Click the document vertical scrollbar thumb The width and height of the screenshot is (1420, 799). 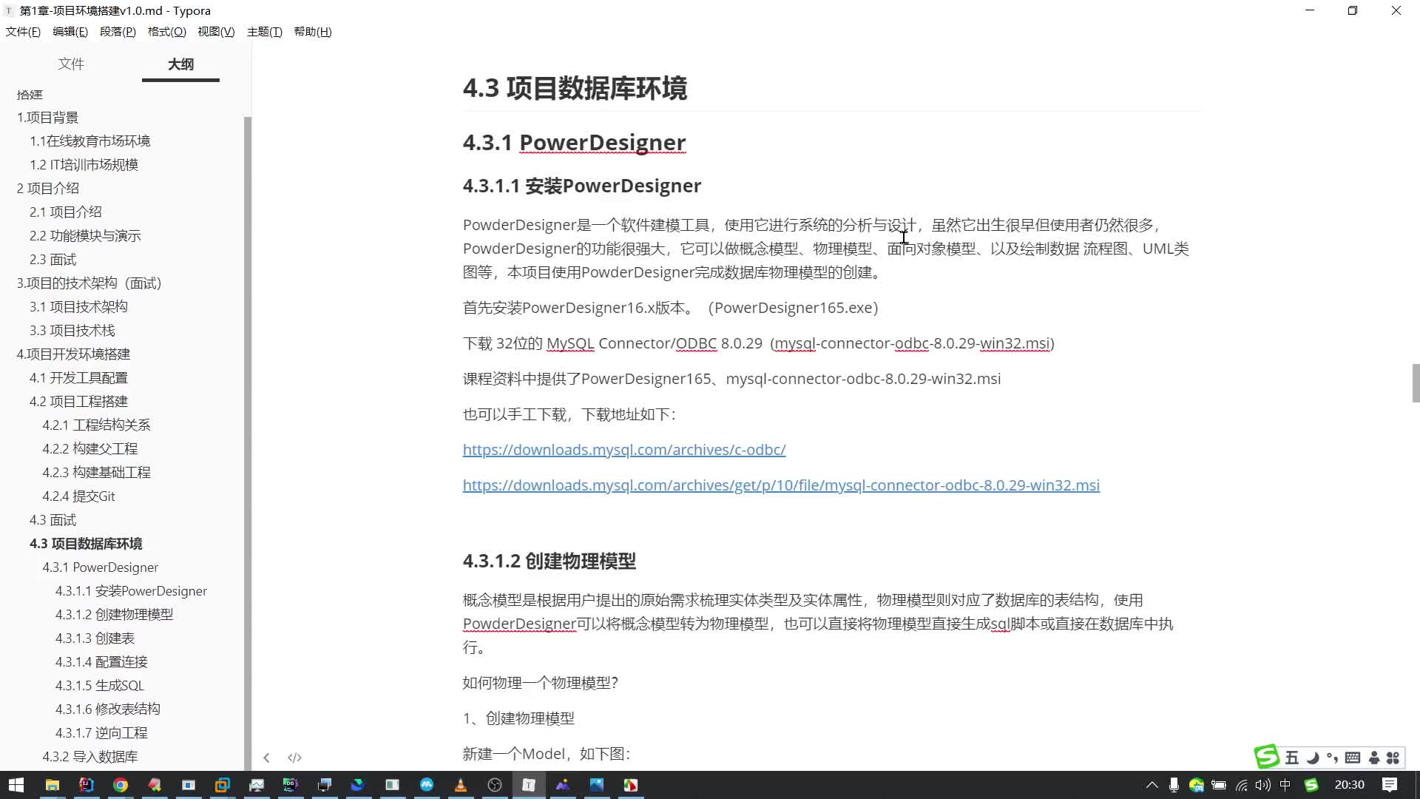tap(1416, 382)
